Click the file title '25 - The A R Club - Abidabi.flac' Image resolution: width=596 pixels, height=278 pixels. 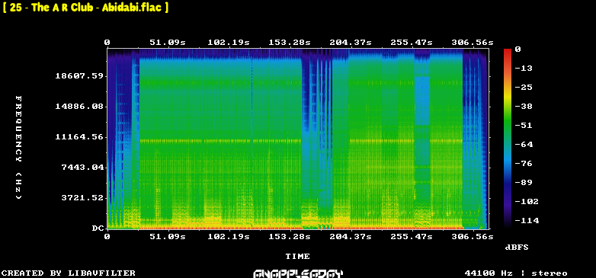(85, 7)
